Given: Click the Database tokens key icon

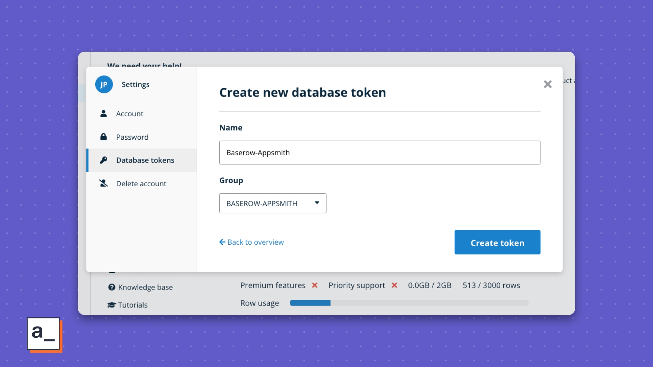Looking at the screenshot, I should point(103,160).
